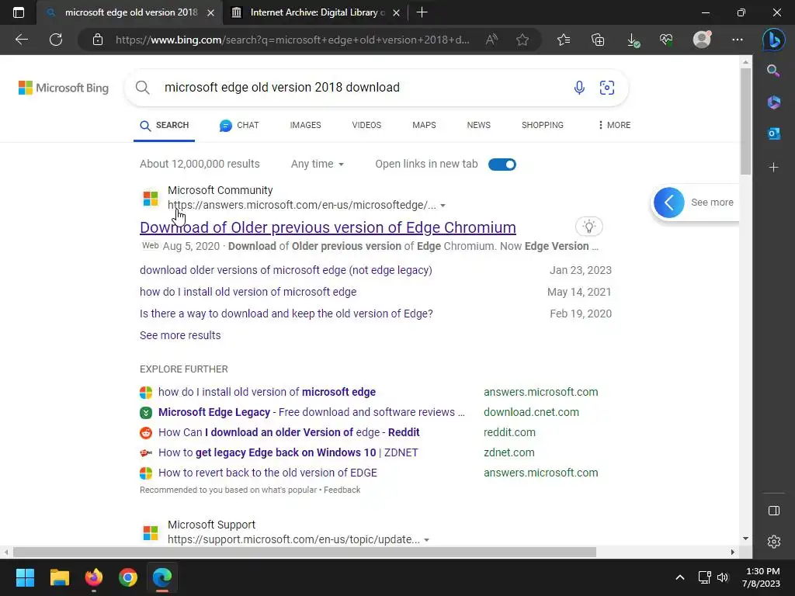This screenshot has width=795, height=596.
Task: Click the sidebar search icon
Action: pos(773,71)
